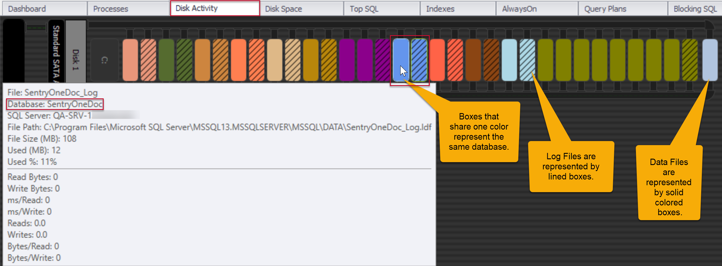
Task: Select the tan solid data file box
Action: pyautogui.click(x=274, y=61)
